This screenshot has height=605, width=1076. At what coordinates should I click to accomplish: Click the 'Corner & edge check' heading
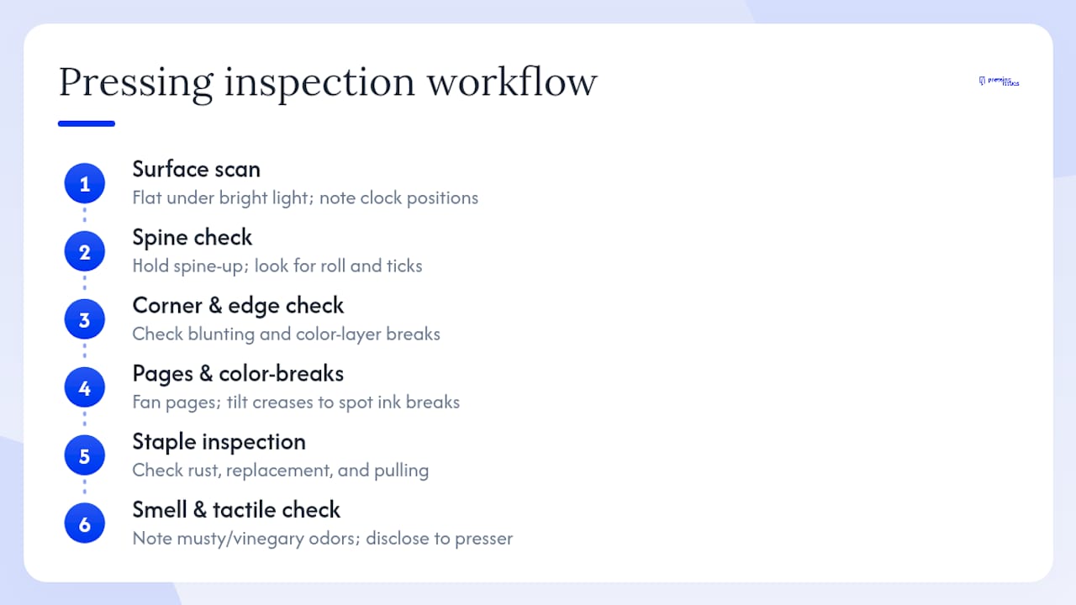pos(238,305)
